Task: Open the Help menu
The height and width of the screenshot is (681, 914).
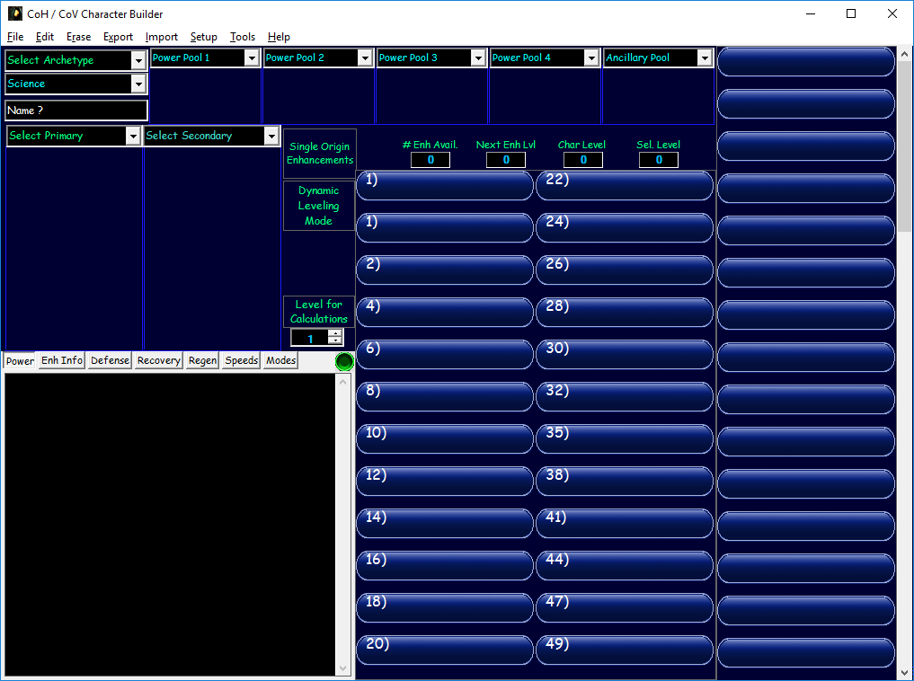Action: pyautogui.click(x=279, y=37)
